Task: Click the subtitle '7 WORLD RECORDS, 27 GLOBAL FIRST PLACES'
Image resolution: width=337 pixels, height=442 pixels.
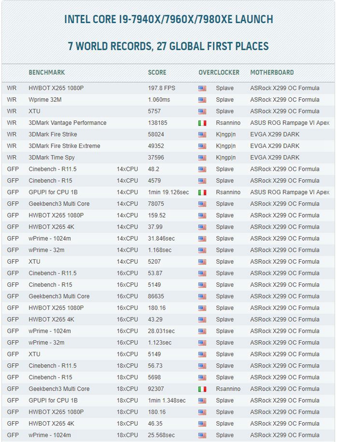Action: [168, 46]
